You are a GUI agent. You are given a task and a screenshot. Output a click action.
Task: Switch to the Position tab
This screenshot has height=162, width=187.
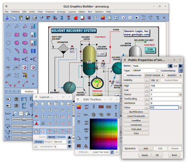tap(29, 92)
